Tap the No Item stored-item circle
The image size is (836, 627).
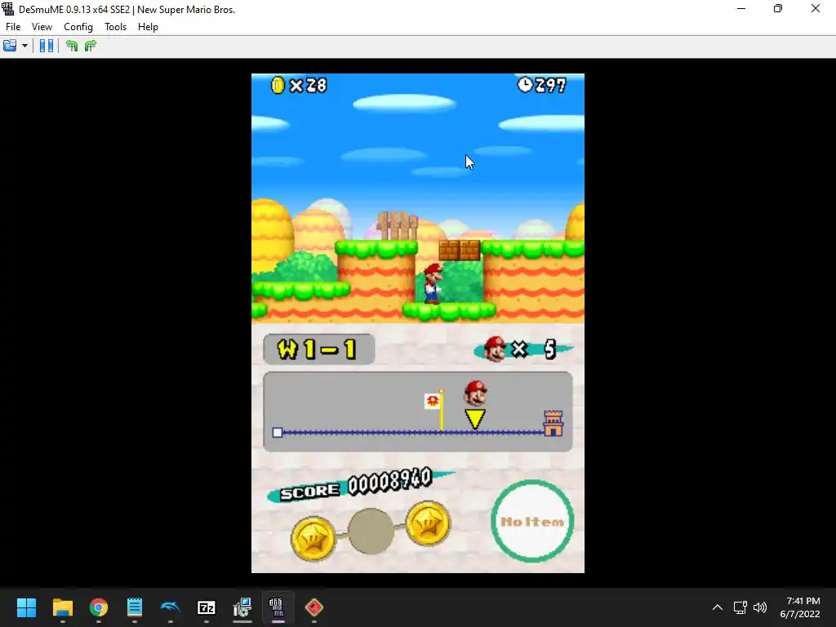point(532,521)
